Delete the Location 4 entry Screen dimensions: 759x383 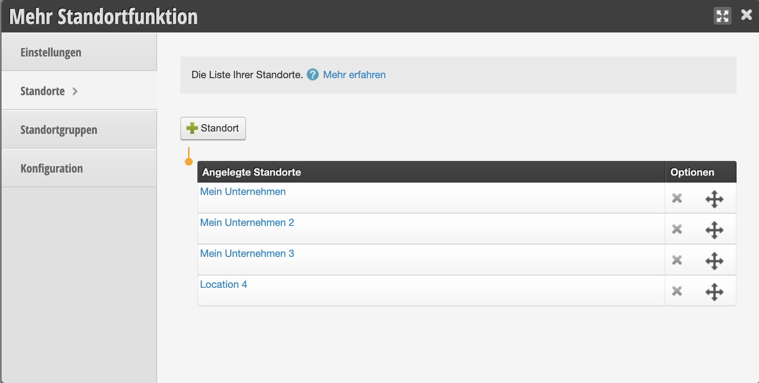pyautogui.click(x=677, y=291)
